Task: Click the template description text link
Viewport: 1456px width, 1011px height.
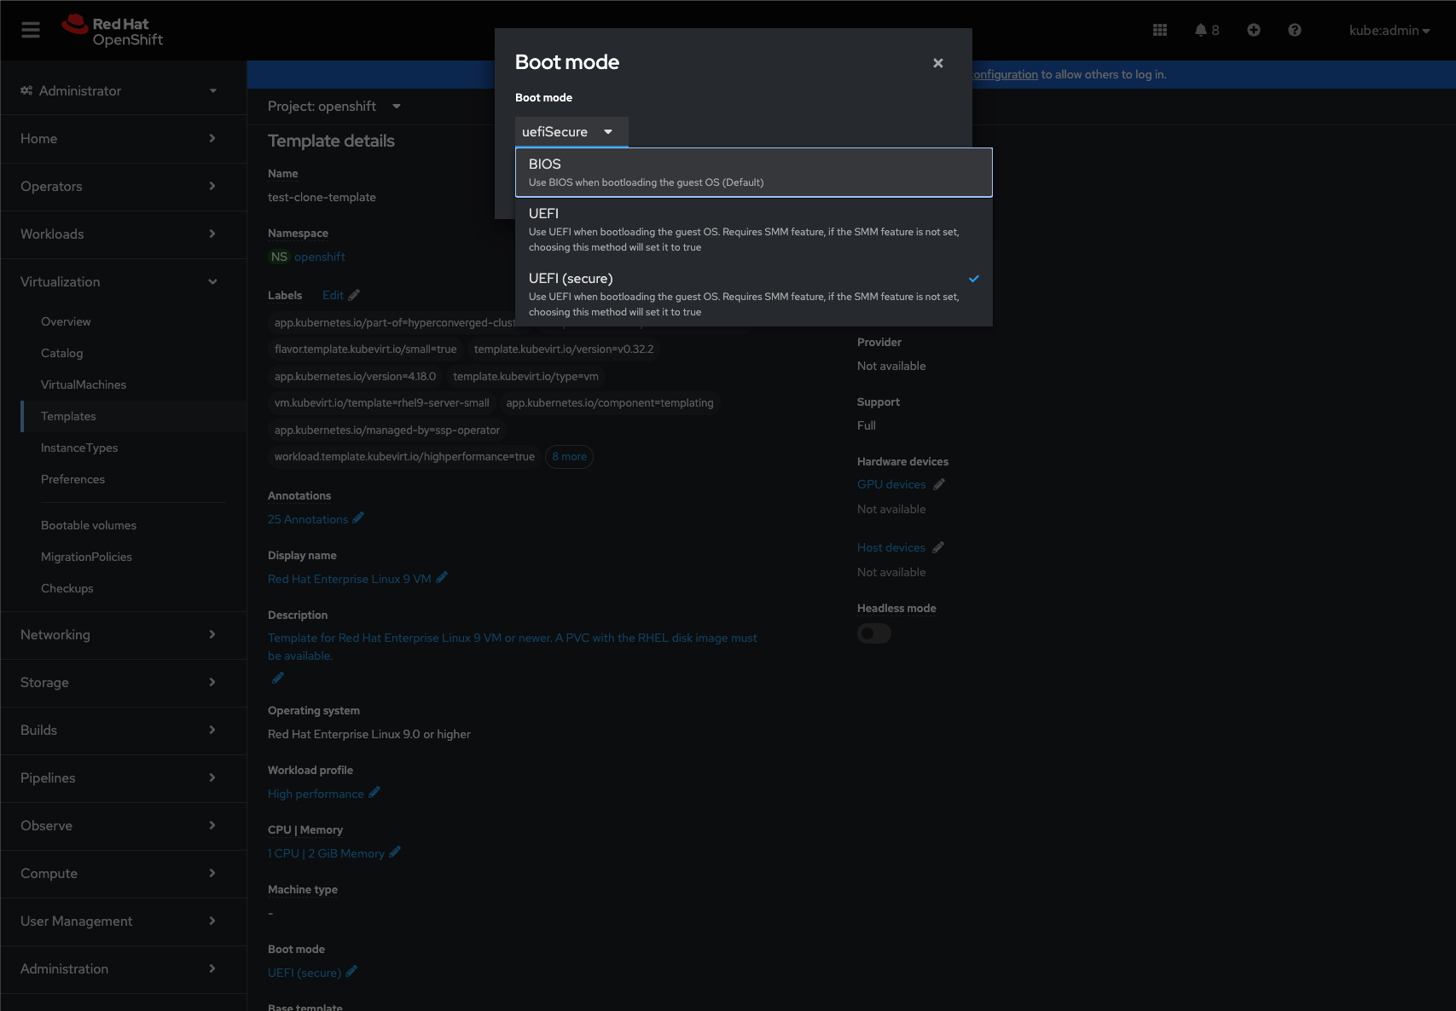Action: point(513,647)
